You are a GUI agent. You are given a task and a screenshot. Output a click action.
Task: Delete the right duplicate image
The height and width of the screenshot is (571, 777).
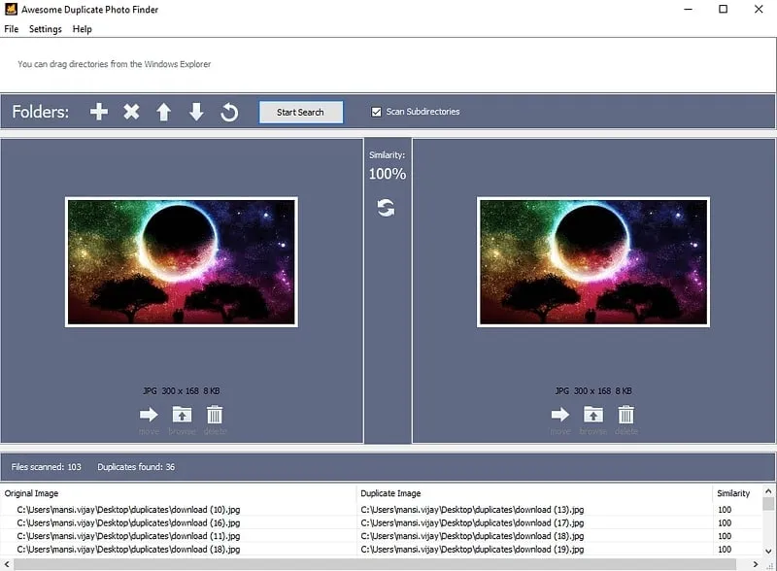pos(627,418)
